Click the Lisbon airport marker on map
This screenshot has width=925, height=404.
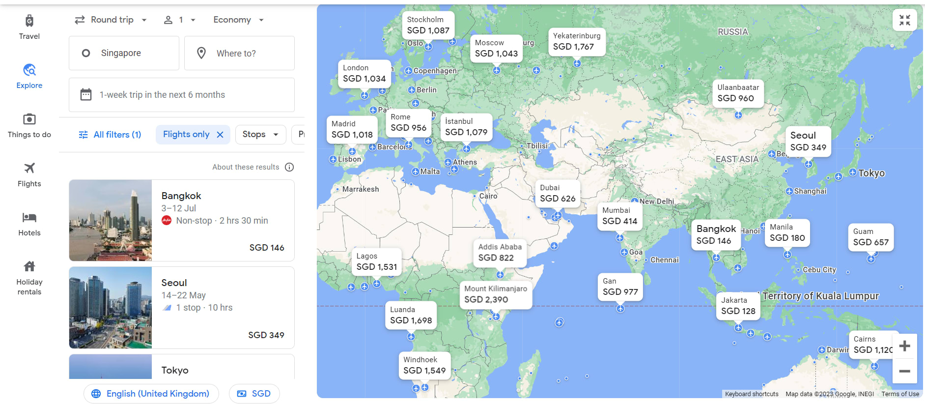[333, 159]
